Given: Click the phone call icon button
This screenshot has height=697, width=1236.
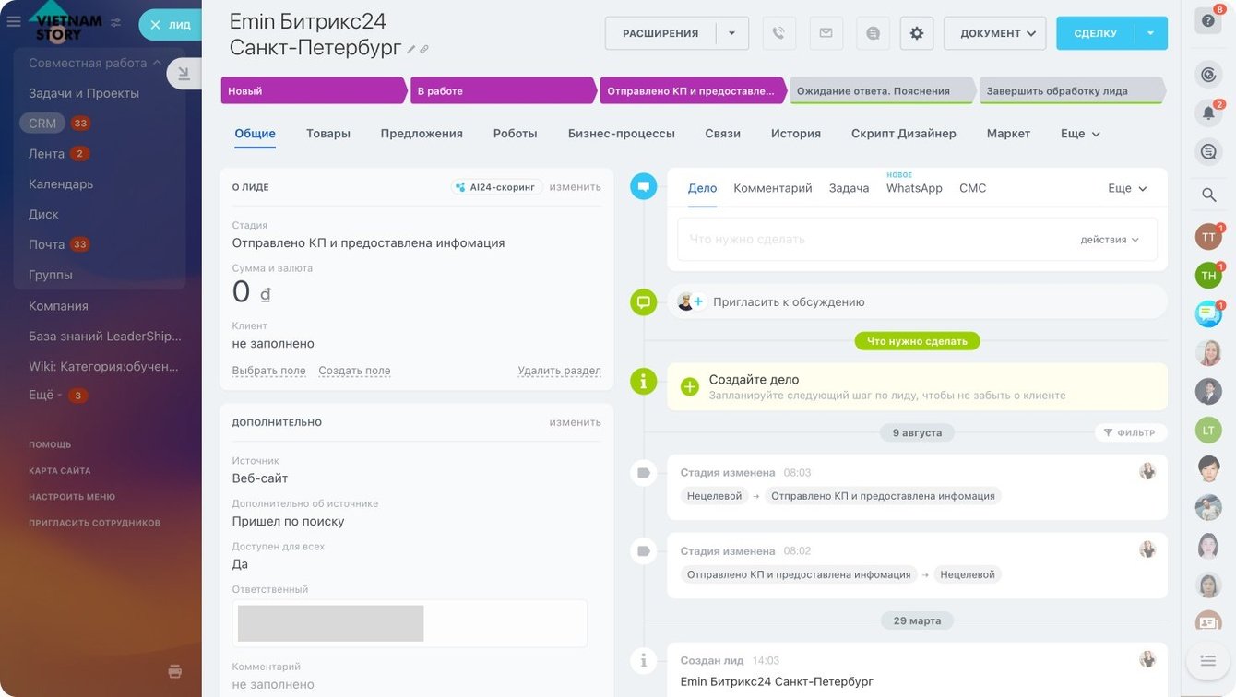Looking at the screenshot, I should click(x=779, y=33).
